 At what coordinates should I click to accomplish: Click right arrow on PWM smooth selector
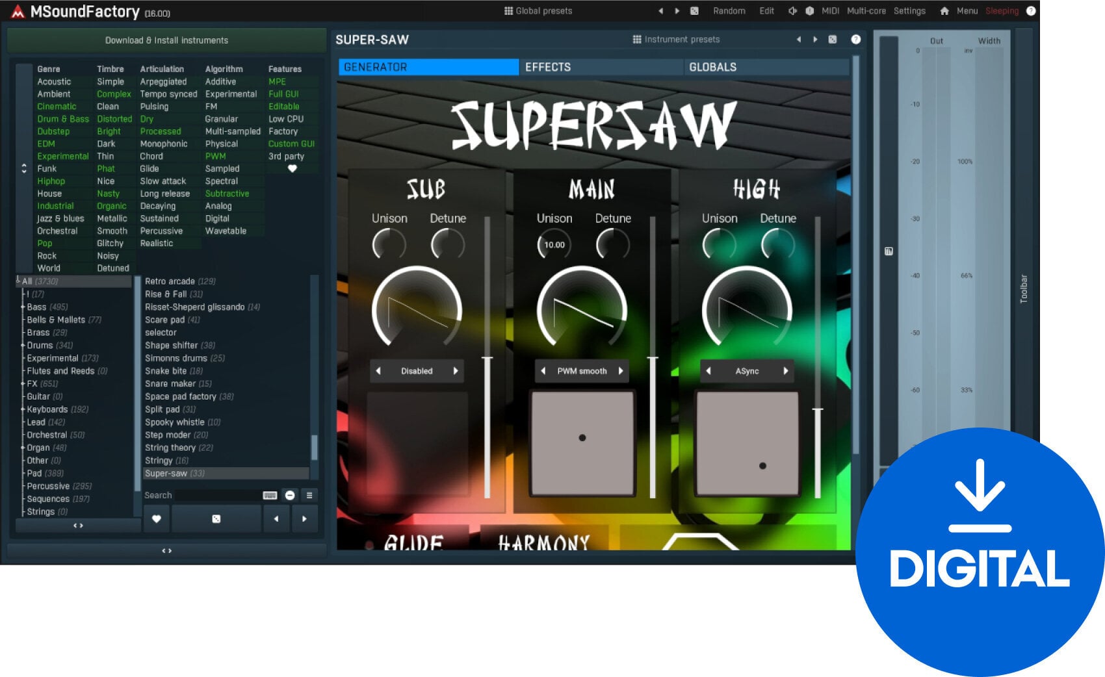[x=621, y=371]
